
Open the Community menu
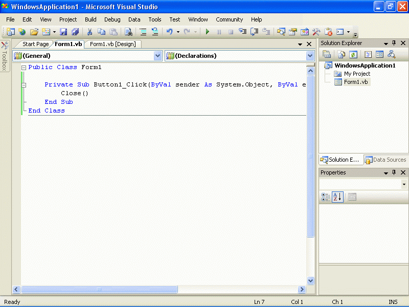point(229,19)
